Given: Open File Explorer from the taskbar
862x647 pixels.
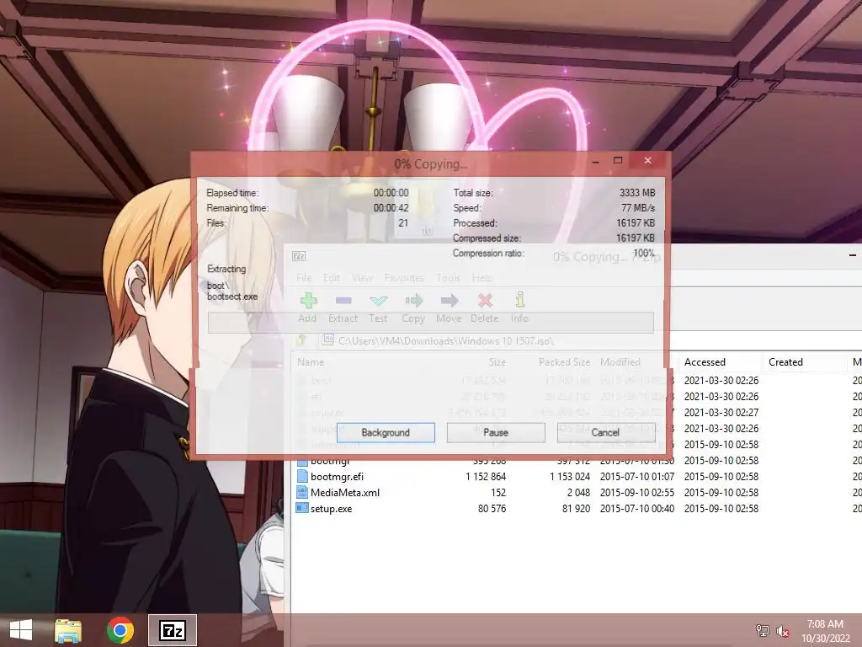Looking at the screenshot, I should [68, 630].
